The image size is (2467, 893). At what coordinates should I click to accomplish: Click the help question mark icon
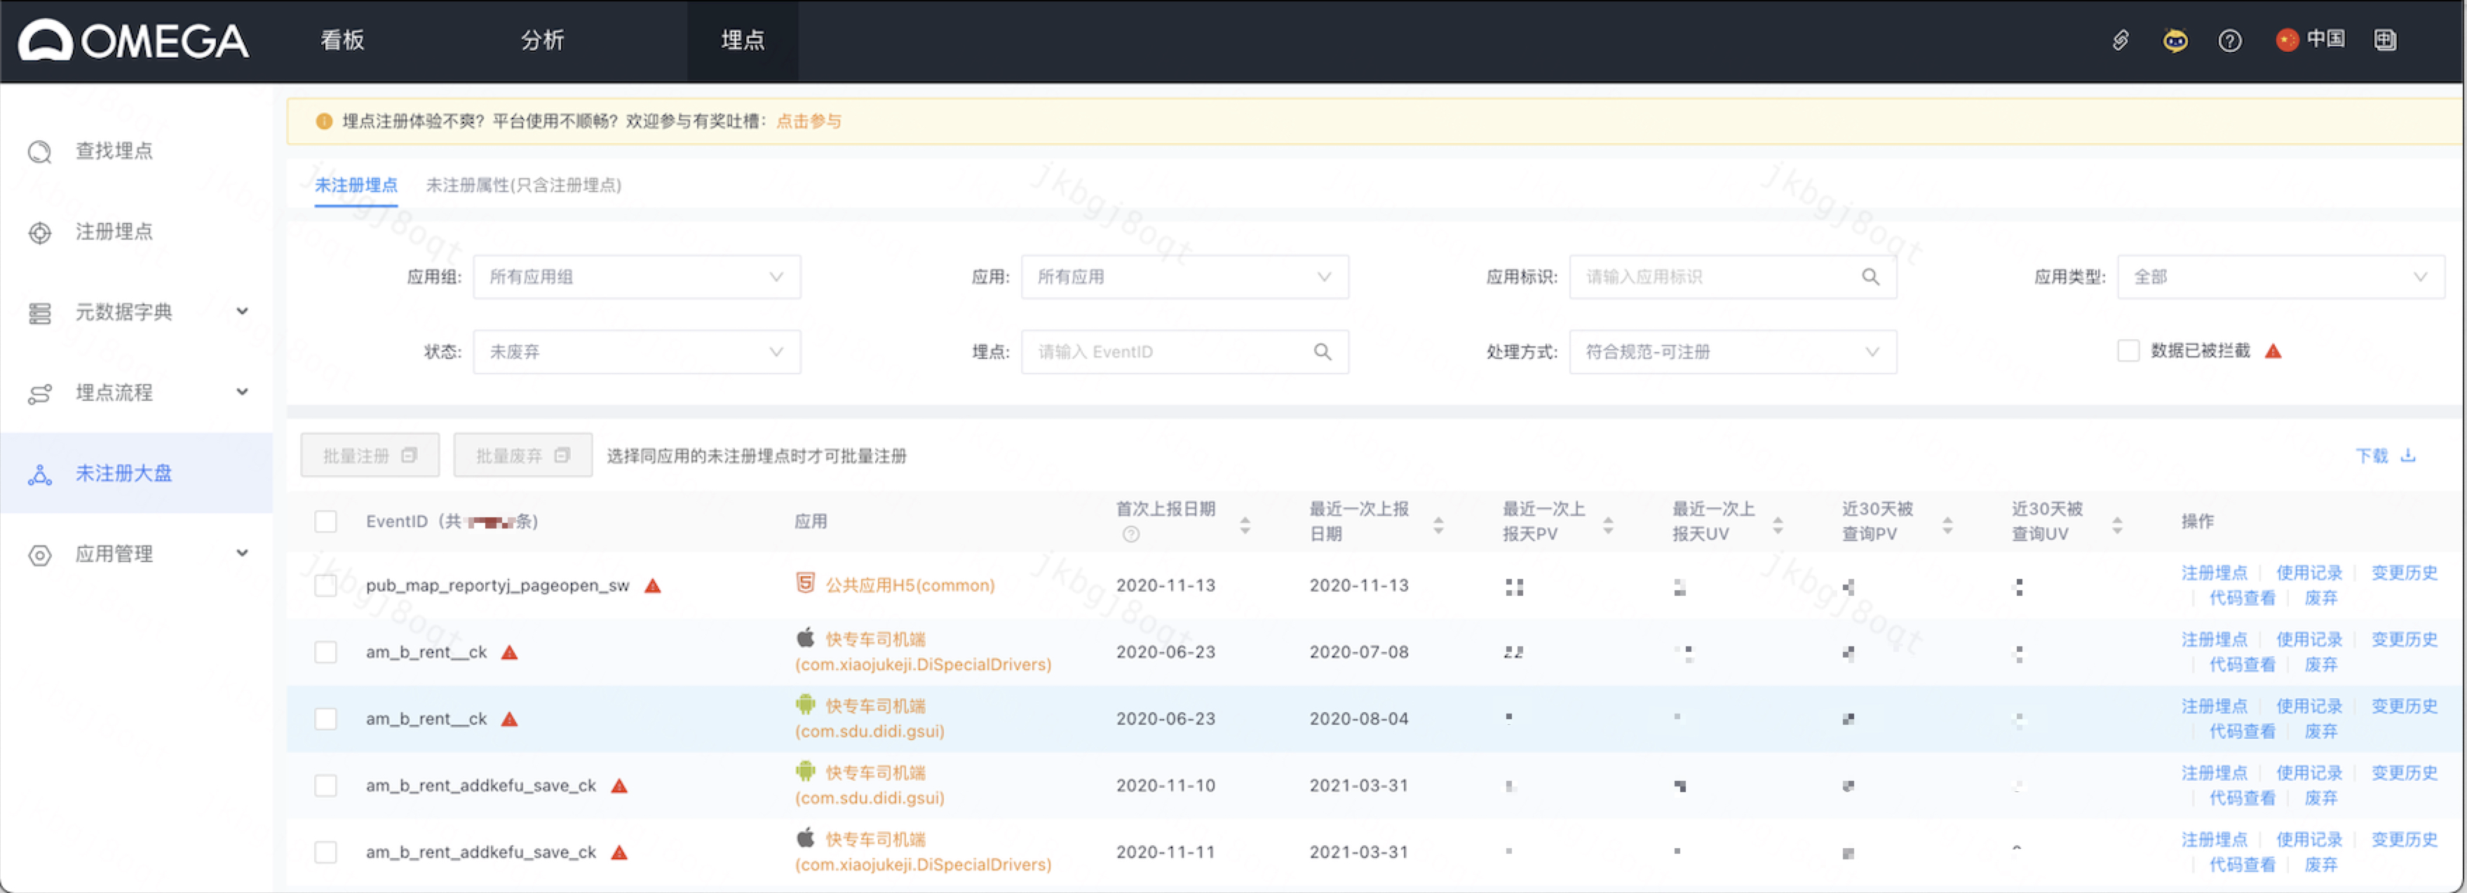(x=2229, y=40)
